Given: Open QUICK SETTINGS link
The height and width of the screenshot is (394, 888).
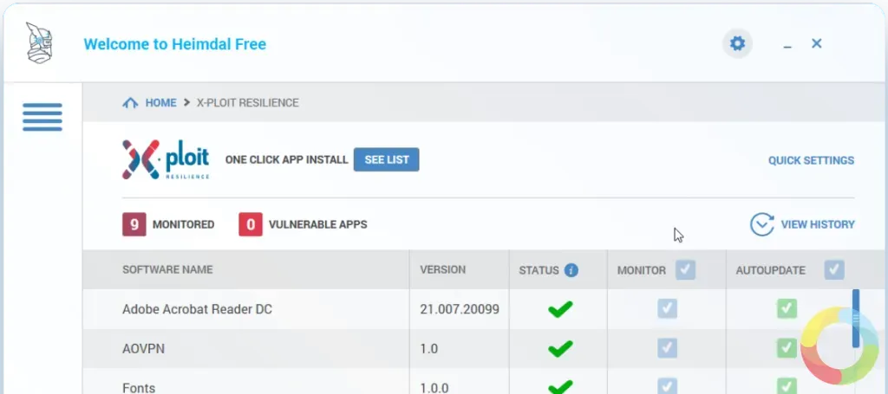Looking at the screenshot, I should (x=811, y=160).
